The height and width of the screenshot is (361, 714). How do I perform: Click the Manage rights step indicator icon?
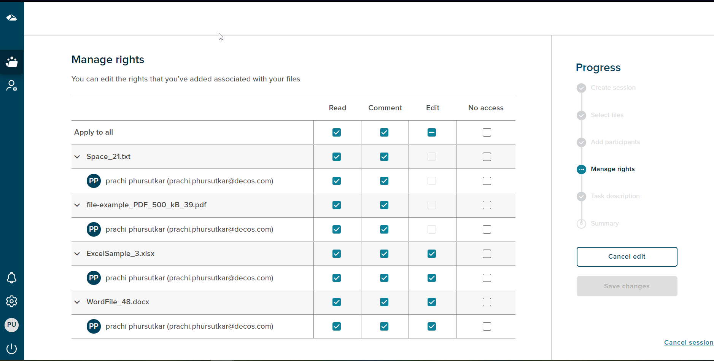(x=581, y=169)
